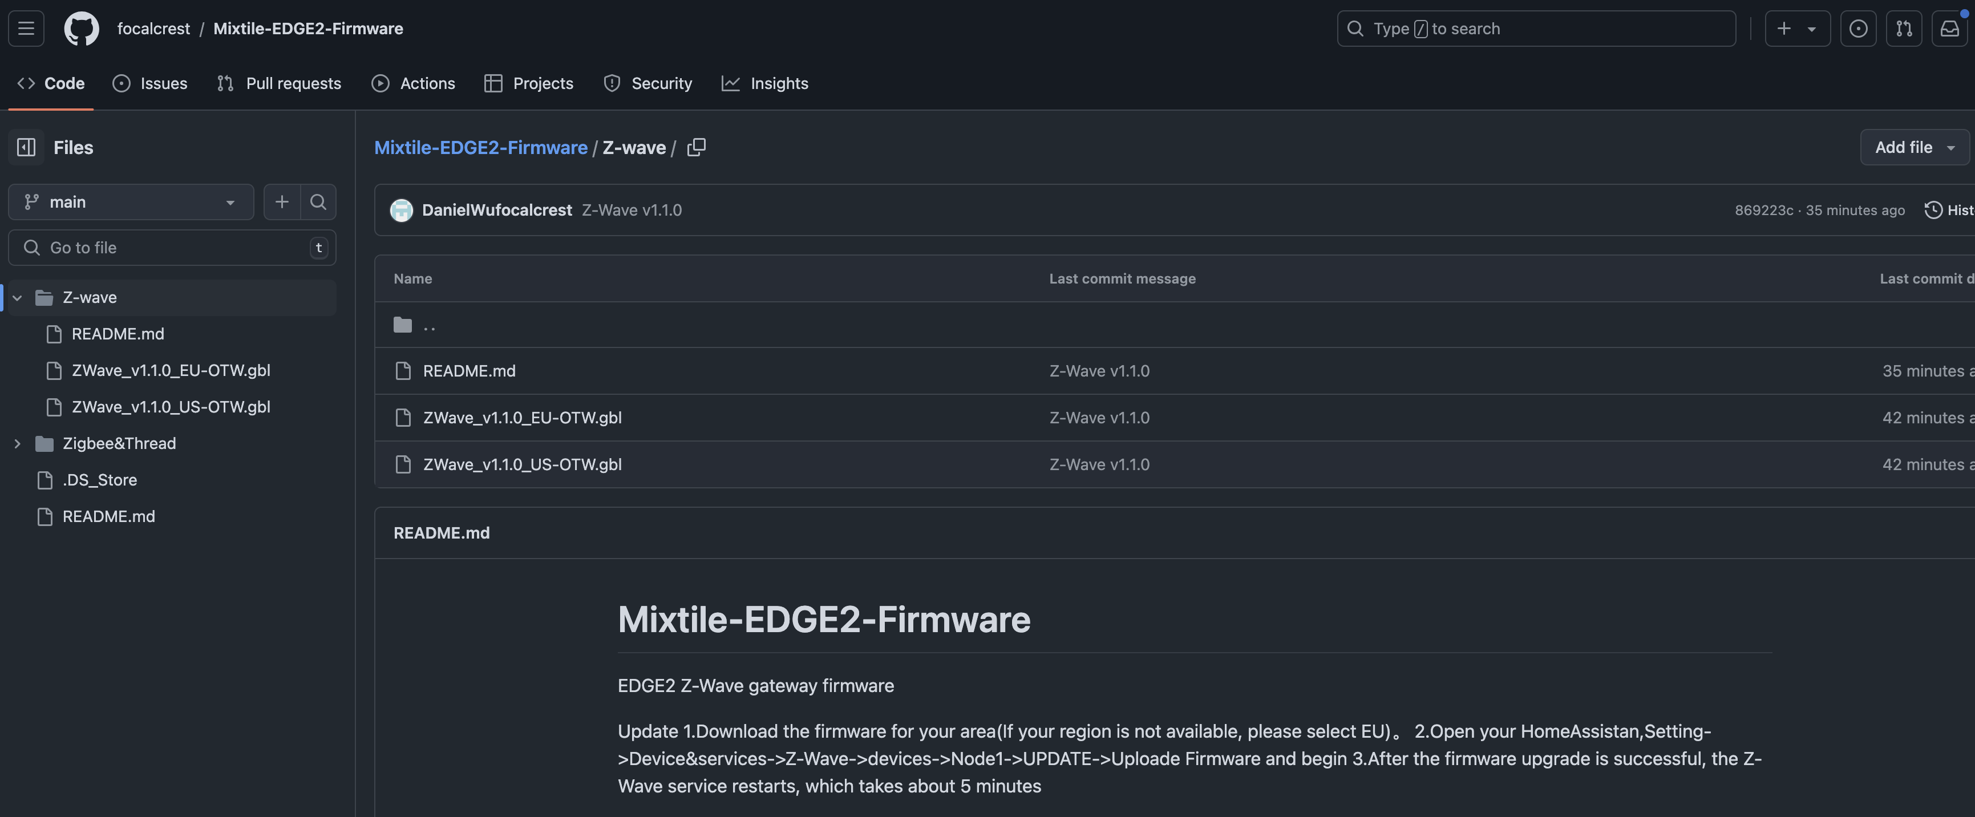The width and height of the screenshot is (1975, 817).
Task: Open the issues shortcut icon in header
Action: [x=1857, y=29]
